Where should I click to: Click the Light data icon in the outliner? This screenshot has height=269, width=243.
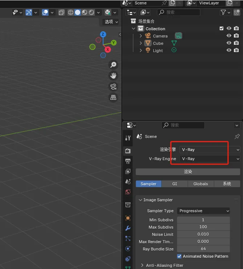tap(174, 50)
